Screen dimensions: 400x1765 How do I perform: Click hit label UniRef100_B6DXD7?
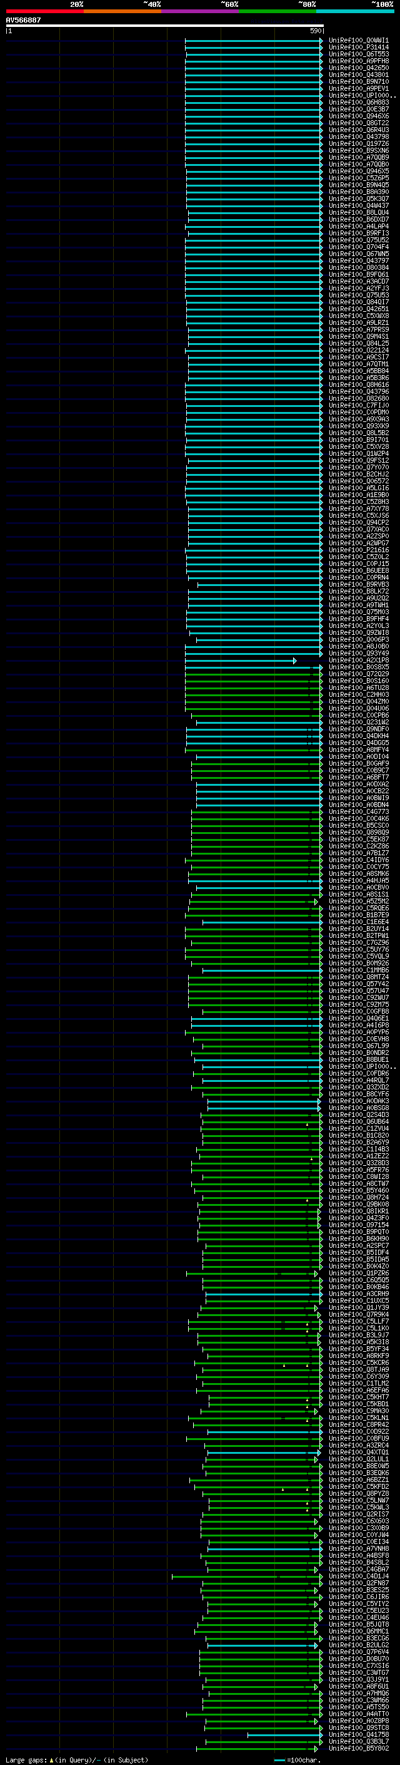(358, 219)
